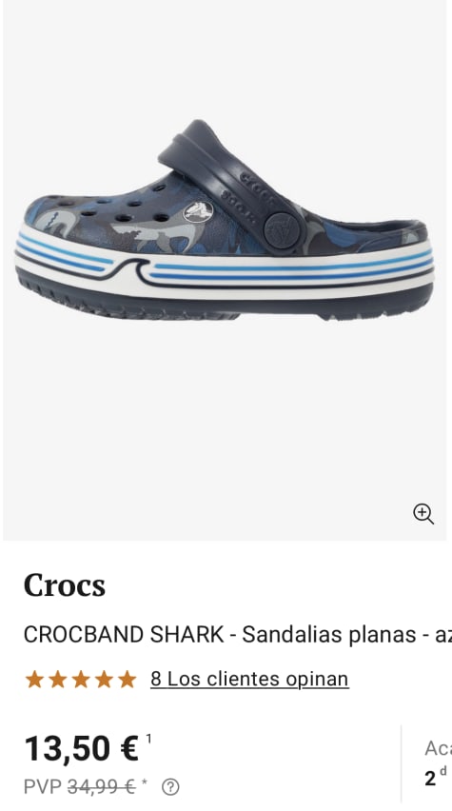Click the third orange rating star

tap(81, 679)
